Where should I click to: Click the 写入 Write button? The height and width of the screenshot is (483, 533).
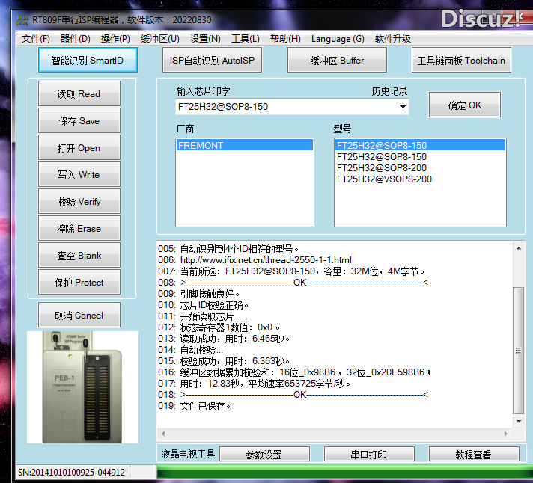(79, 174)
